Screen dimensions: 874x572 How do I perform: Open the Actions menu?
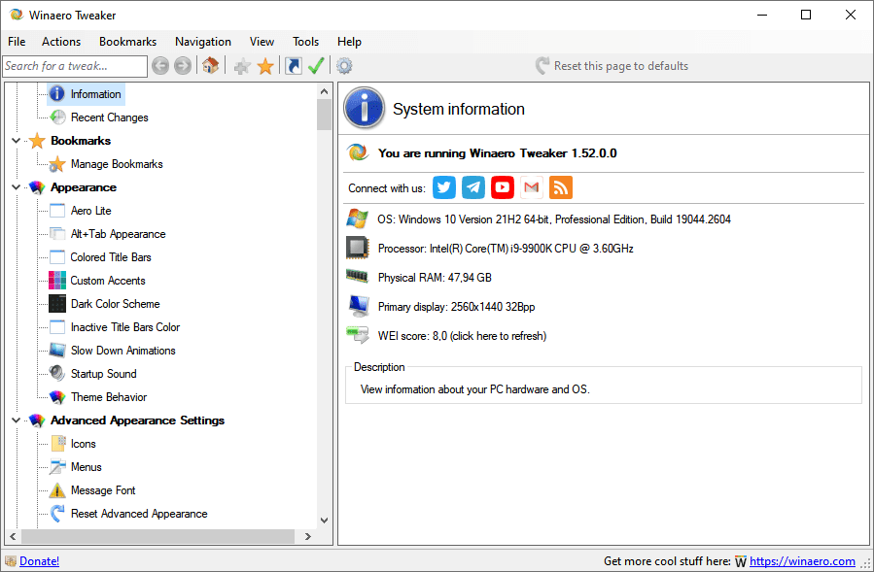pos(61,42)
